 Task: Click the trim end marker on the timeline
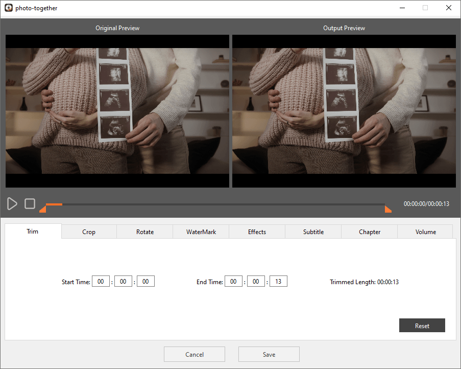(388, 209)
